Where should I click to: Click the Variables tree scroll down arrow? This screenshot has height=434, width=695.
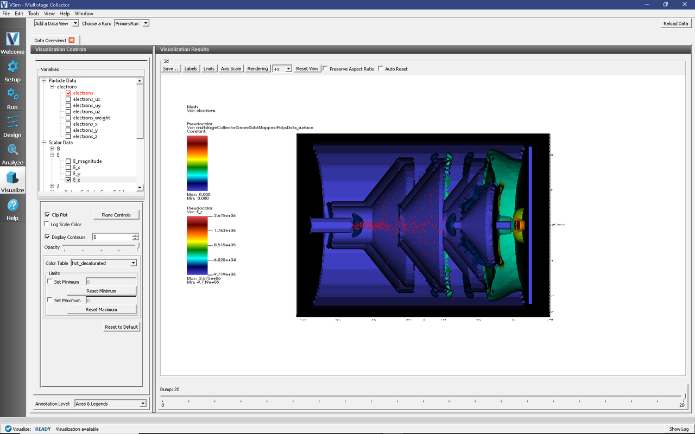pyautogui.click(x=140, y=188)
